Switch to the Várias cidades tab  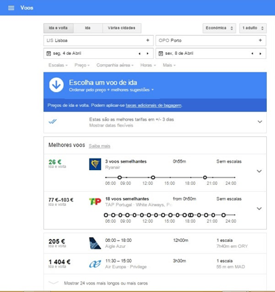tap(122, 28)
